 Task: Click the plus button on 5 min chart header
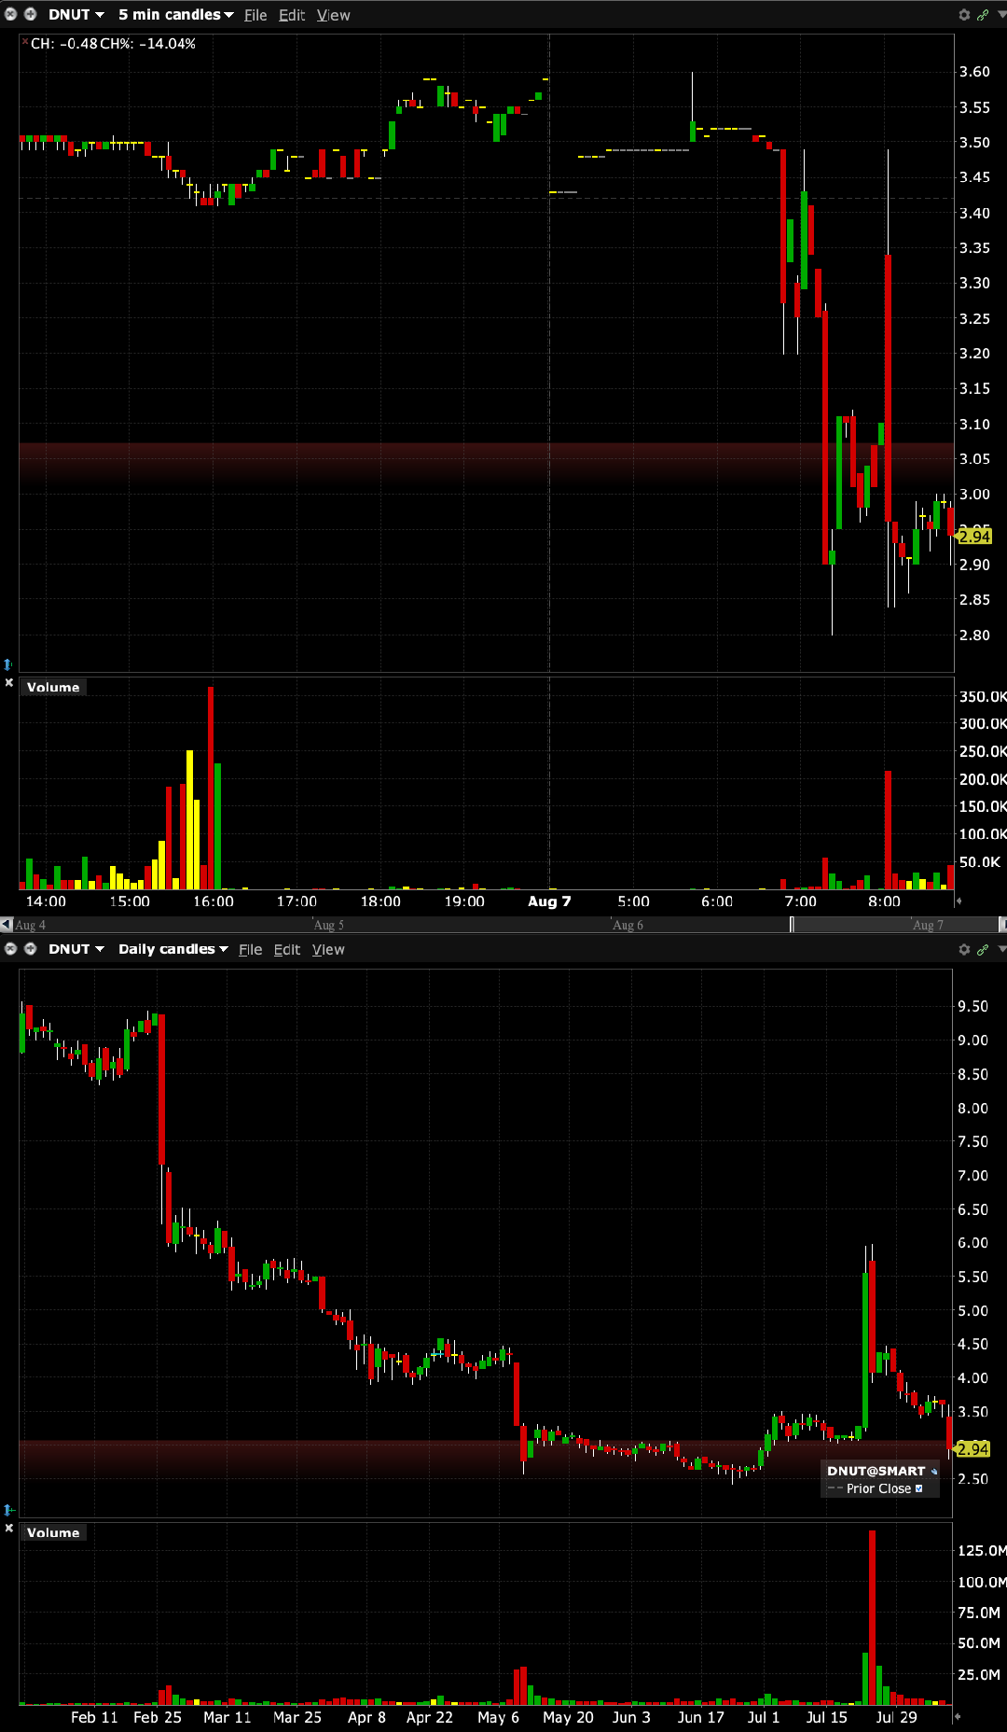pos(30,15)
